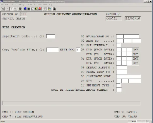This screenshot has width=153, height=123.
Task: Click the application icon in the title bar
Action: point(2,2)
